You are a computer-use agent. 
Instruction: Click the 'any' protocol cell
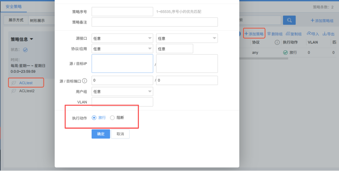(255, 53)
